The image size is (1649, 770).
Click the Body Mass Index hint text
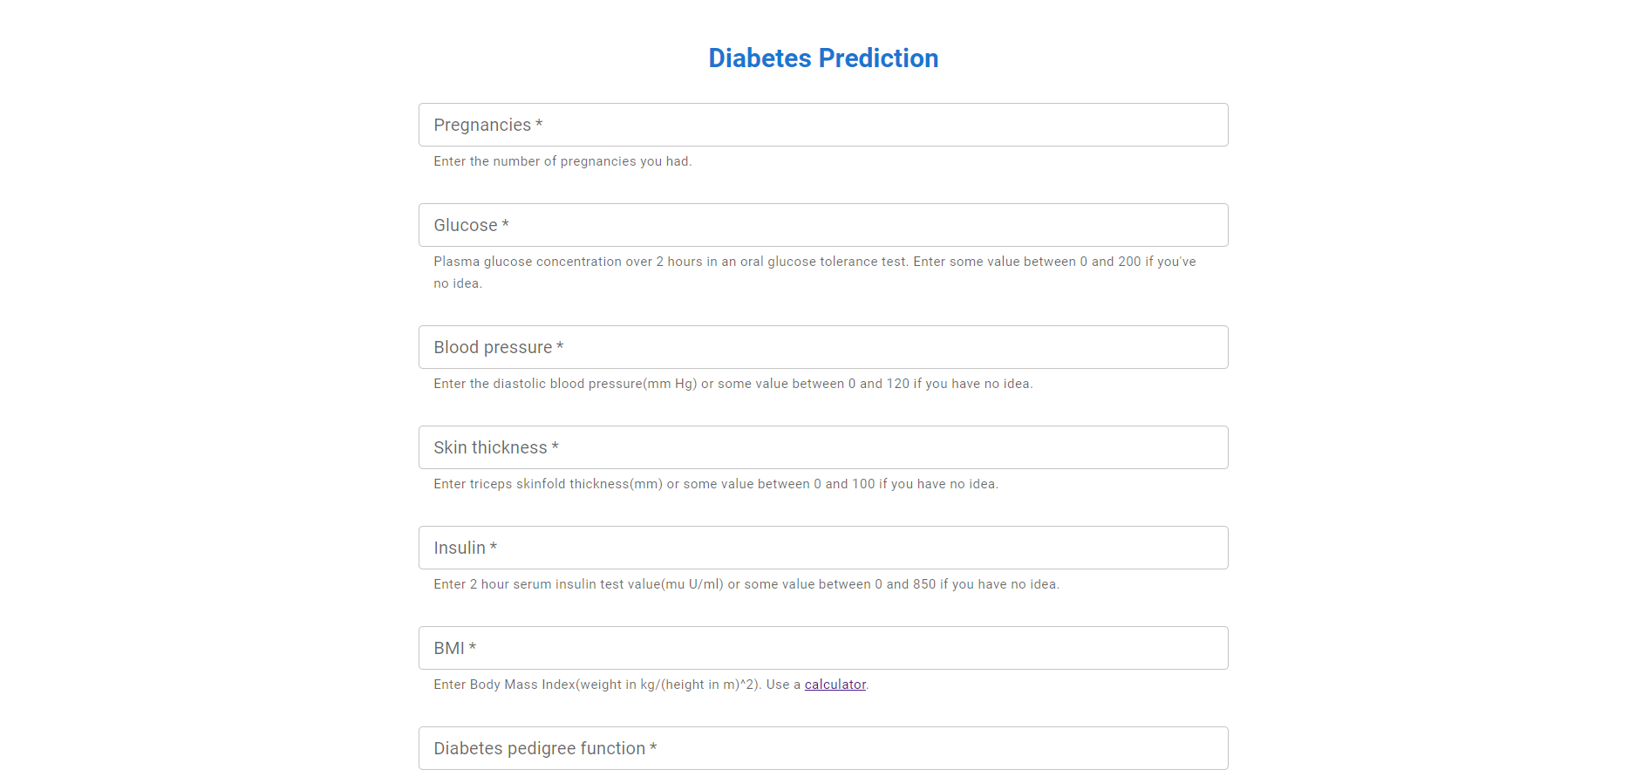pyautogui.click(x=610, y=685)
